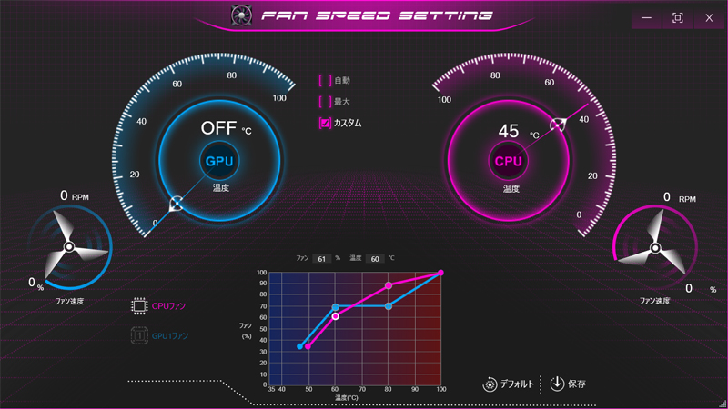728x409 pixels.
Task: Click the GPU1ファン label
Action: click(x=170, y=335)
